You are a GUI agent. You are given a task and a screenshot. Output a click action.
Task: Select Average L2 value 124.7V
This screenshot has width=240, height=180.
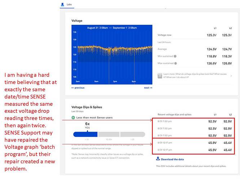click(x=227, y=49)
